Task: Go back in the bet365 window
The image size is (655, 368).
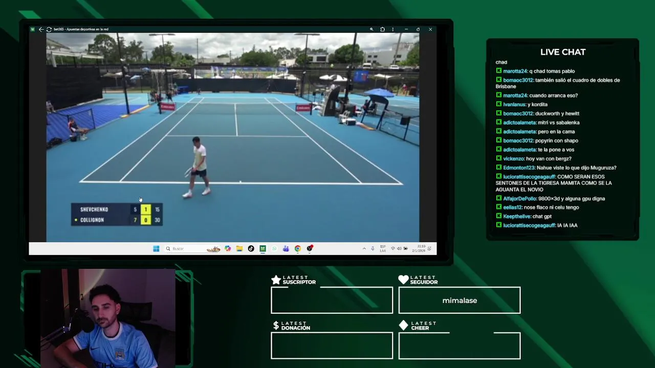Action: coord(41,29)
